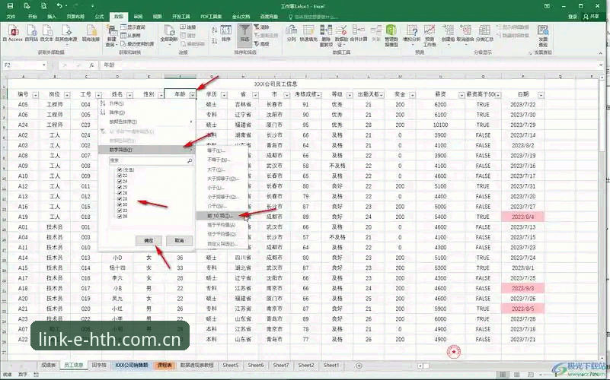The width and height of the screenshot is (610, 380).
Task: Click the 确定 (OK) button
Action: (149, 241)
